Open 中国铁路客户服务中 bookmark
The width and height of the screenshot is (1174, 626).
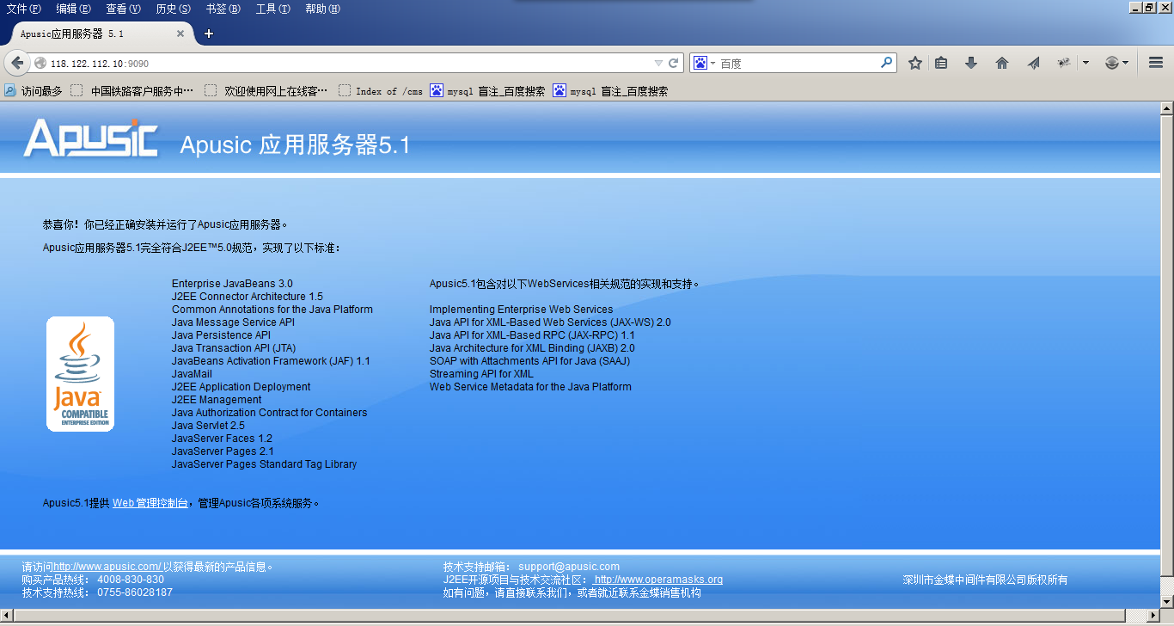(132, 90)
